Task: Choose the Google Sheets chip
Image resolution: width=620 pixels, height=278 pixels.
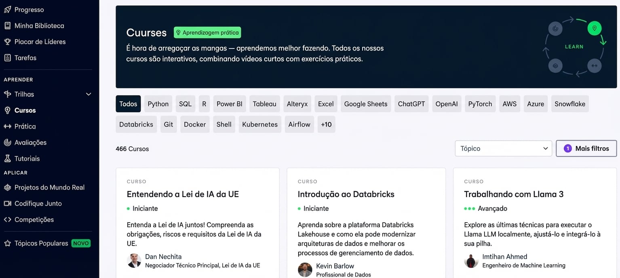Action: [x=366, y=104]
